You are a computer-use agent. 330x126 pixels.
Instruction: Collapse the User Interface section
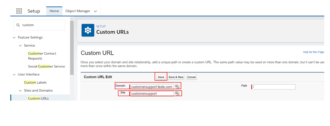[x=14, y=74]
